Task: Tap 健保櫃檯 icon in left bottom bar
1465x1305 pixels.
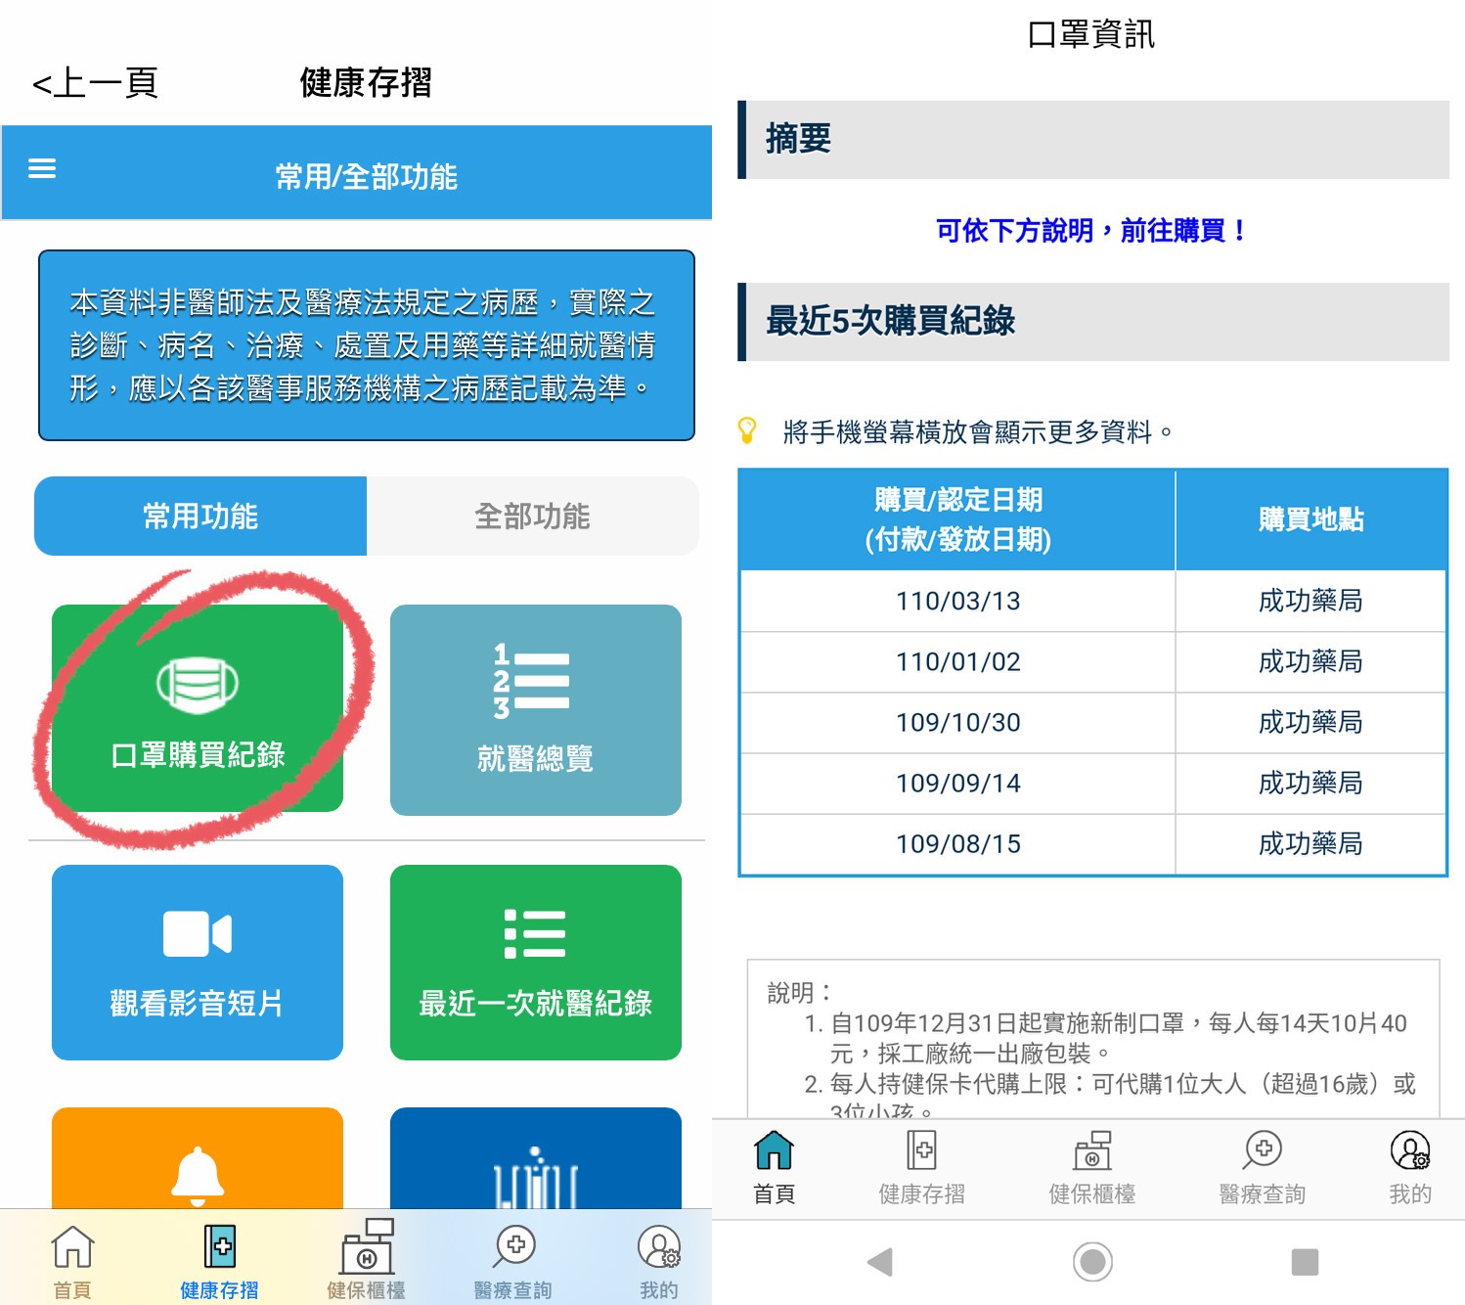Action: pos(366,1262)
